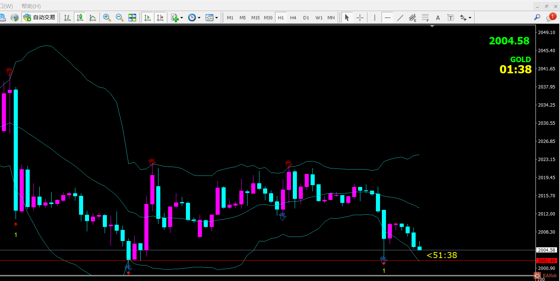Expand the periods dropdown arrow
The height and width of the screenshot is (281, 560).
(x=199, y=17)
